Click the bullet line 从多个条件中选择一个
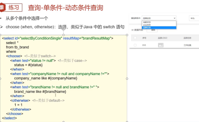199x122 pixels. tap(27, 18)
